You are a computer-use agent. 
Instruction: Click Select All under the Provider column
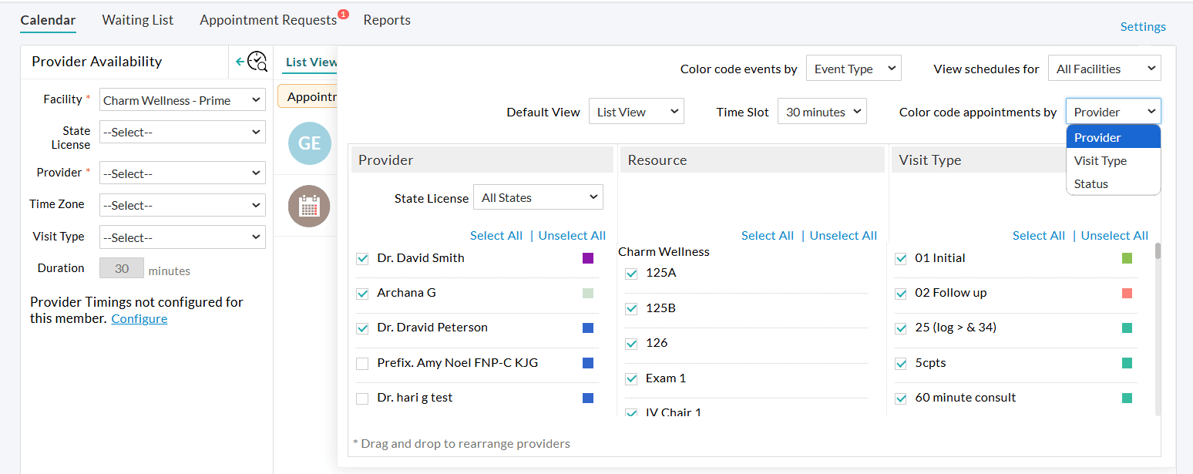click(x=496, y=236)
